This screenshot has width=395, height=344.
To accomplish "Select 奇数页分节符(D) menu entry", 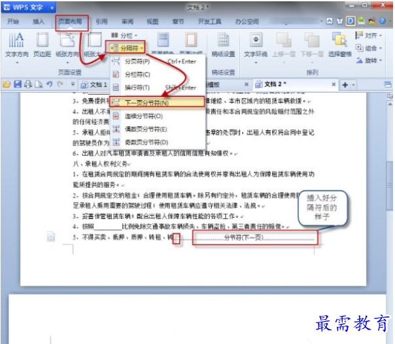I will 158,143.
